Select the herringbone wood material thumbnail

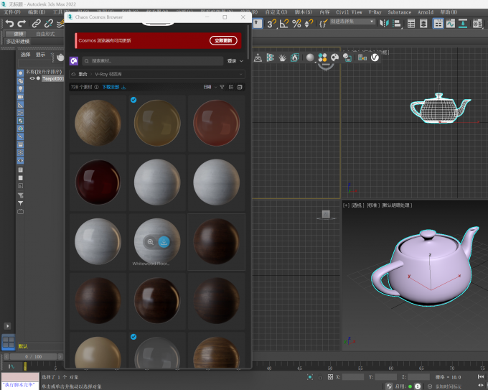98,123
